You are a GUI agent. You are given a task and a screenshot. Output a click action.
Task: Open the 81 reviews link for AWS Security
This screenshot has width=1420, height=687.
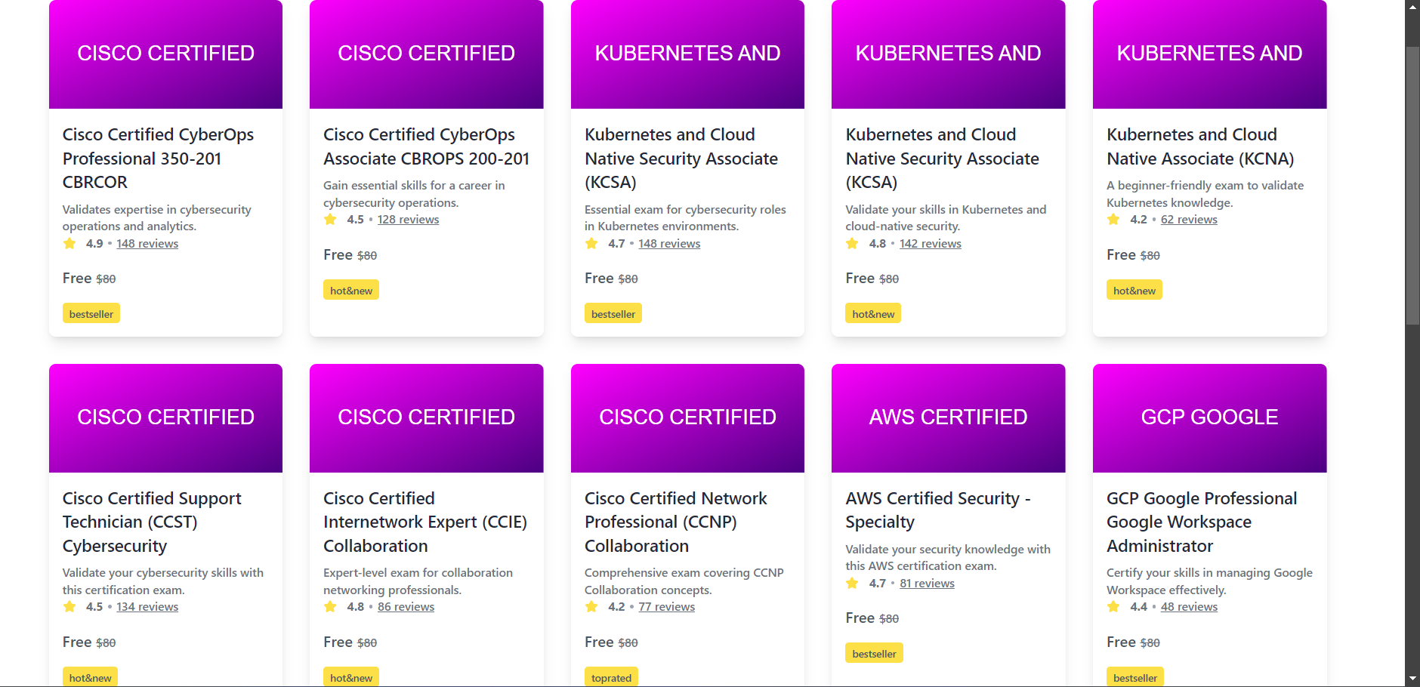927,583
